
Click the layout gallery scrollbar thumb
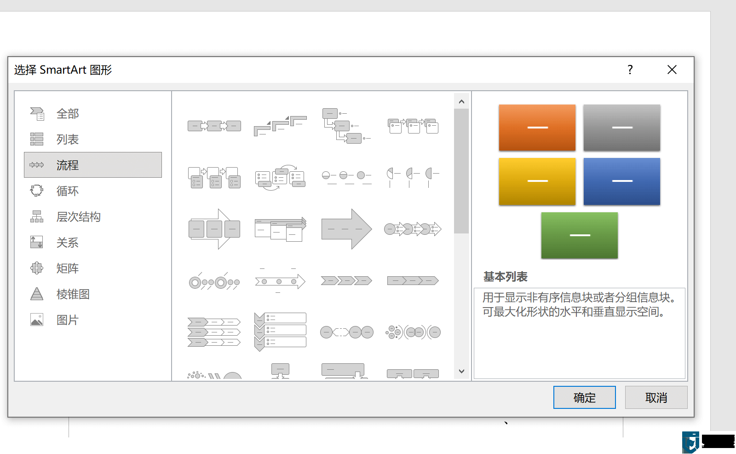[461, 171]
